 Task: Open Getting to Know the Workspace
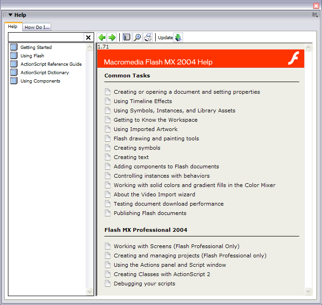coord(156,120)
